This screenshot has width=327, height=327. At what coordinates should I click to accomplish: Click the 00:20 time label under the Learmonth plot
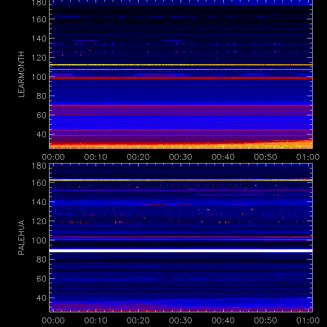tap(138, 157)
